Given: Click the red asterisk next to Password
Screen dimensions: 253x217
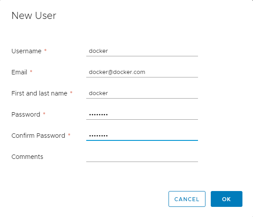Looking at the screenshot, I should click(x=44, y=114).
